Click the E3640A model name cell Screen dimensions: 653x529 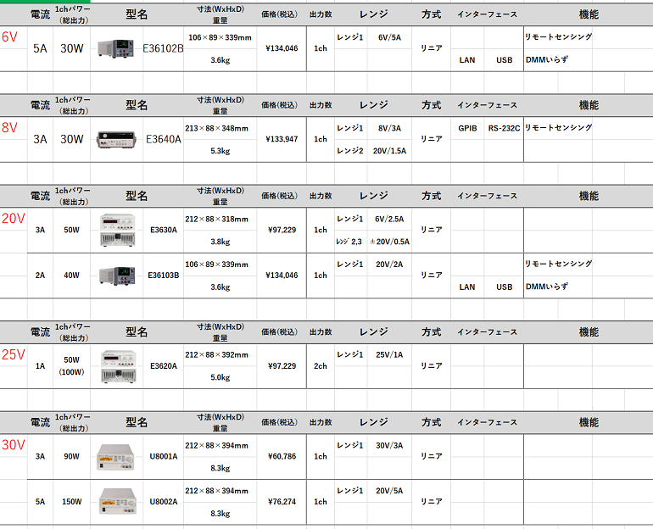164,139
